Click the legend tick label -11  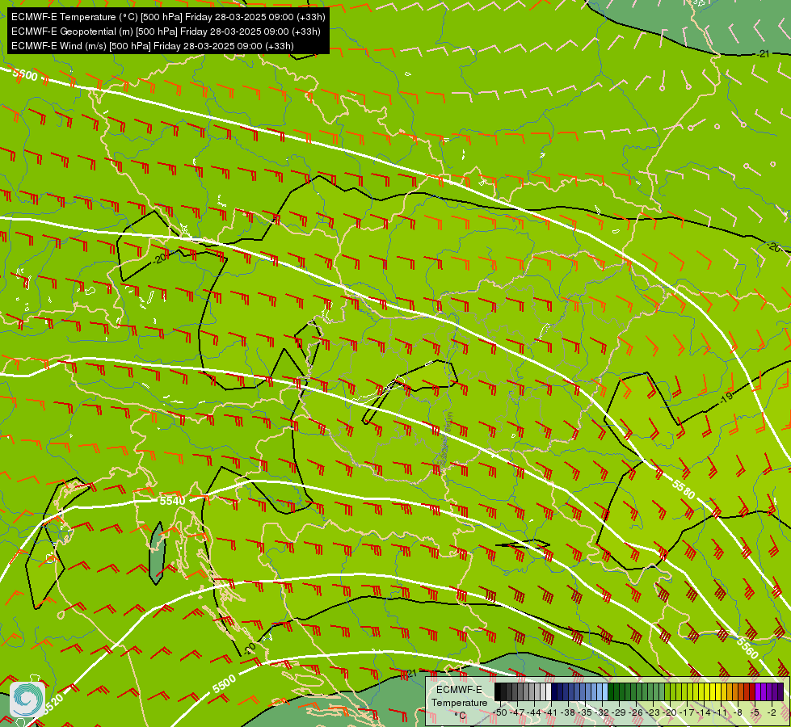point(721,712)
